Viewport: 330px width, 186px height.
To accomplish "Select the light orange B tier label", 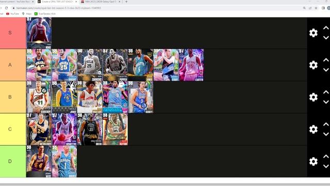I will (13, 97).
